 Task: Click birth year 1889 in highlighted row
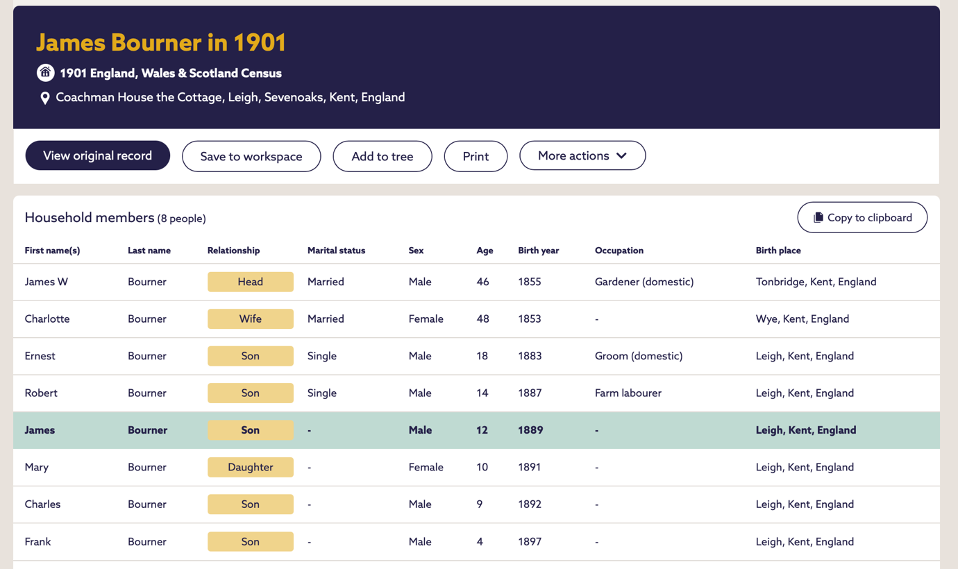pos(530,430)
